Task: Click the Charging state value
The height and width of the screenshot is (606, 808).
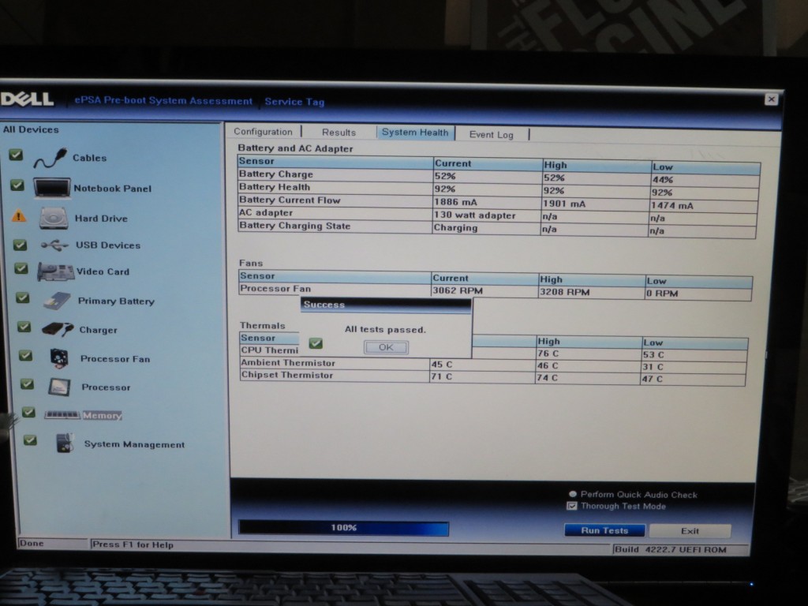Action: pyautogui.click(x=455, y=228)
